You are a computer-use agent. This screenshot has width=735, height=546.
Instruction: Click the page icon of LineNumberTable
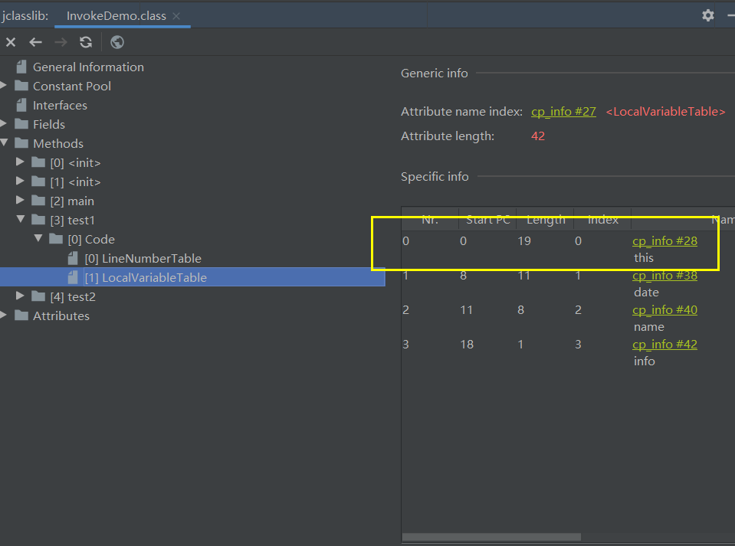(x=73, y=259)
